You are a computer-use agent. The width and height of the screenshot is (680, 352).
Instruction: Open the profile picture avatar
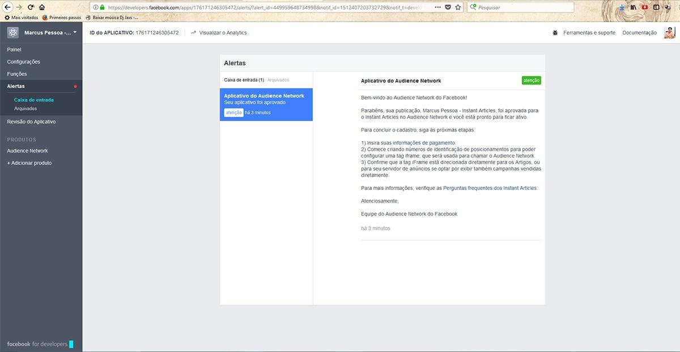[x=669, y=33]
